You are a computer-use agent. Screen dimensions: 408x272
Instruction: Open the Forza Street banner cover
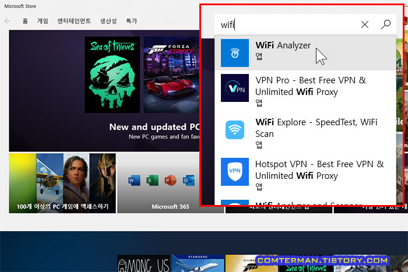(172, 75)
